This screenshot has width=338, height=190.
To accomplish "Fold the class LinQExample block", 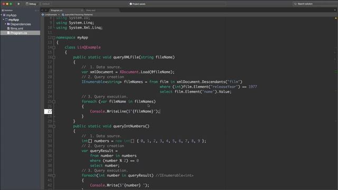I will click(x=54, y=47).
